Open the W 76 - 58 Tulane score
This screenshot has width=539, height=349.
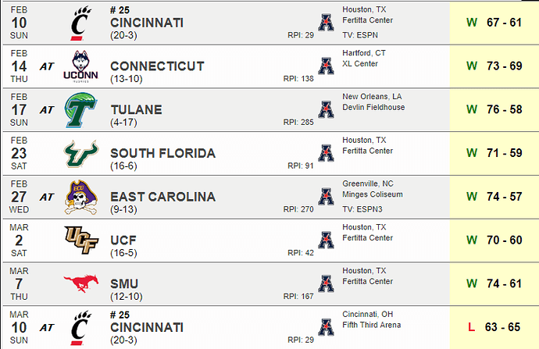(x=494, y=109)
